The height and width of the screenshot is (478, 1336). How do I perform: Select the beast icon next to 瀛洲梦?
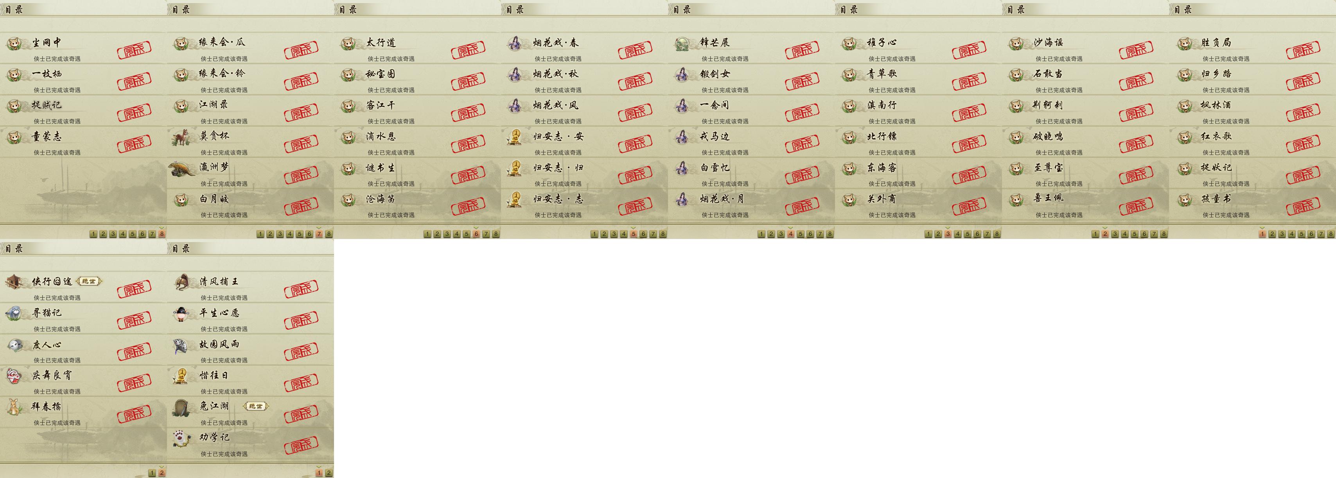(182, 169)
